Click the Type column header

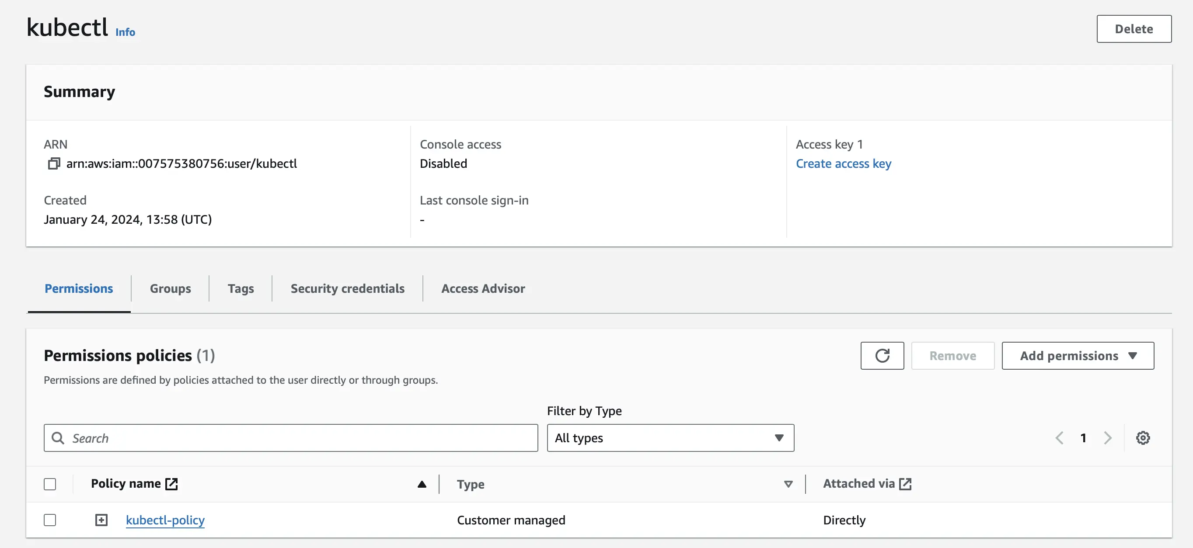coord(471,484)
